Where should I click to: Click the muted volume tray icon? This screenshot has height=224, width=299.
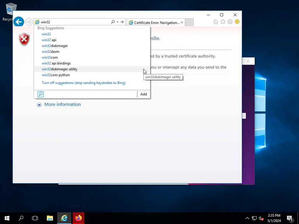pos(261,218)
